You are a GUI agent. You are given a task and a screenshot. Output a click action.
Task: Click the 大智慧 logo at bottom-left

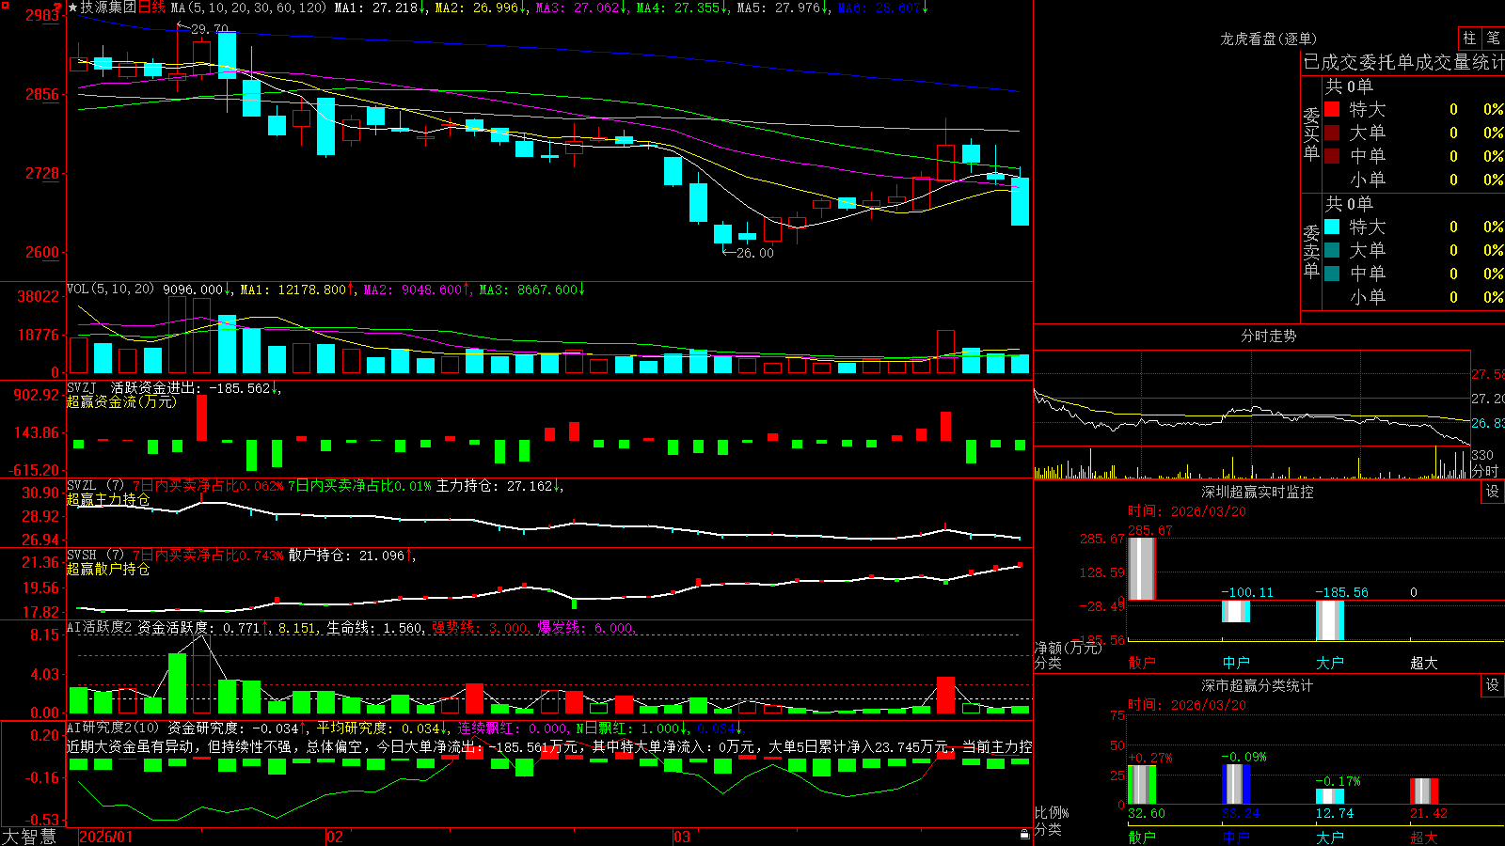(29, 837)
